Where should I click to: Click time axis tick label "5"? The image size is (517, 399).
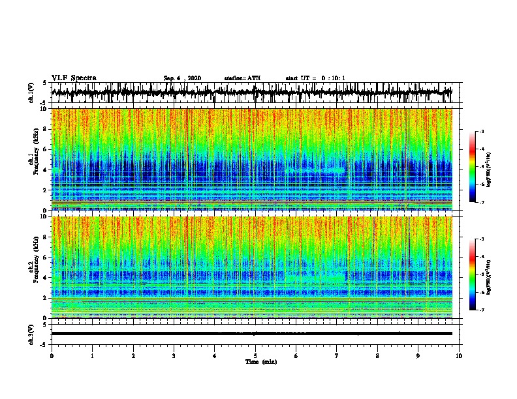255,356
